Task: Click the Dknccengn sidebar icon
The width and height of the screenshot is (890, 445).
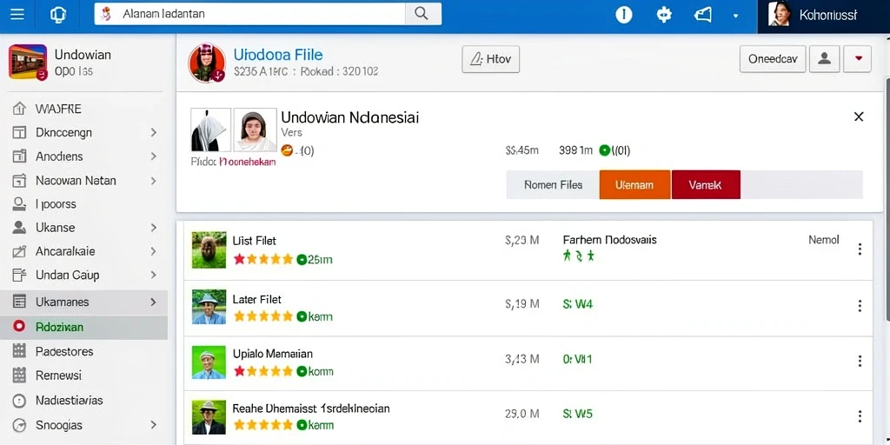Action: (x=19, y=133)
